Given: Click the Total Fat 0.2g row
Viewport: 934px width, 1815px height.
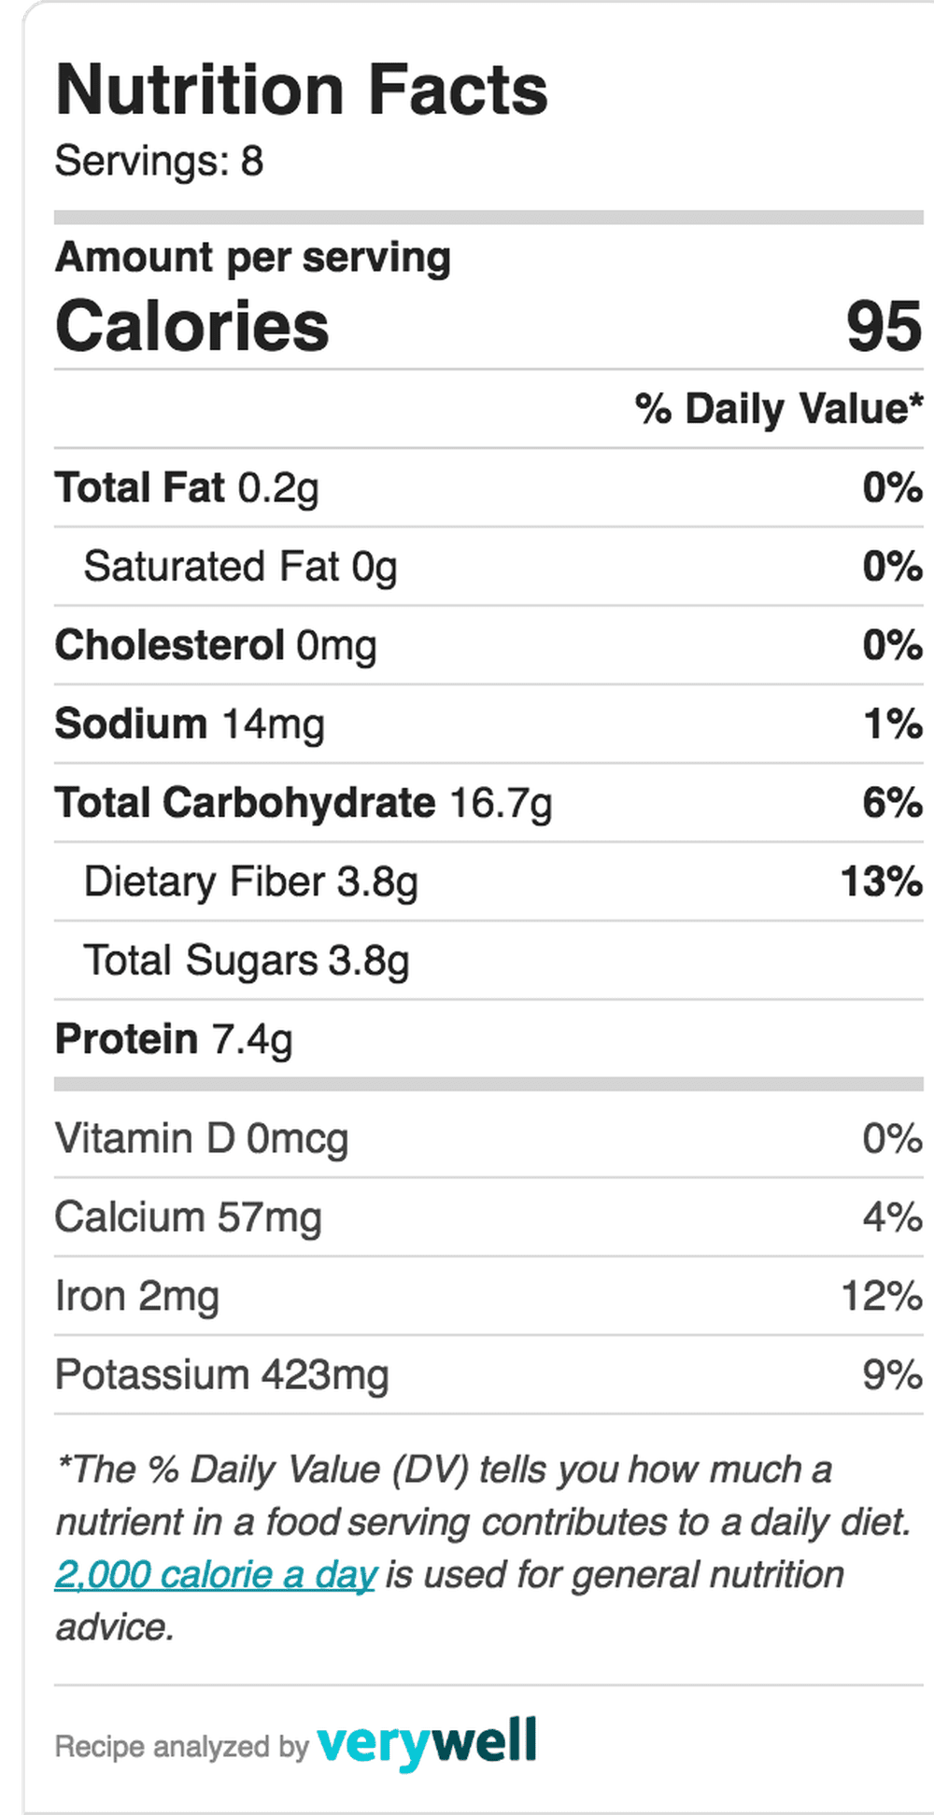Looking at the screenshot, I should [x=488, y=487].
